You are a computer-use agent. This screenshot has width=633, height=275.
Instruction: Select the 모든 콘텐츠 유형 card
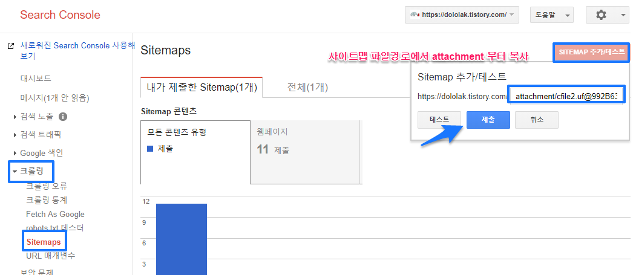(x=195, y=152)
